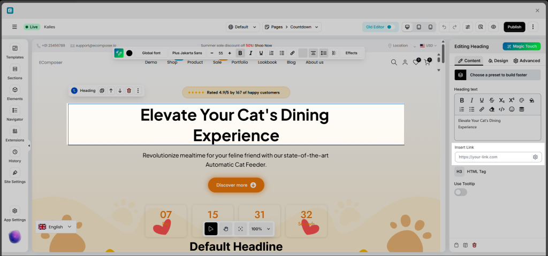Open History panel in left sidebar
This screenshot has width=548, height=256.
14,154
